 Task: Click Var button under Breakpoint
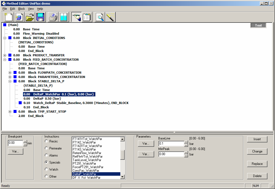click(15, 151)
